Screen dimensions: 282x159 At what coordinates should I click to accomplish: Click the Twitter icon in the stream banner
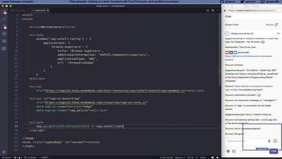tap(242, 2)
